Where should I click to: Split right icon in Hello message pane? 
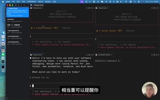(x=91, y=55)
